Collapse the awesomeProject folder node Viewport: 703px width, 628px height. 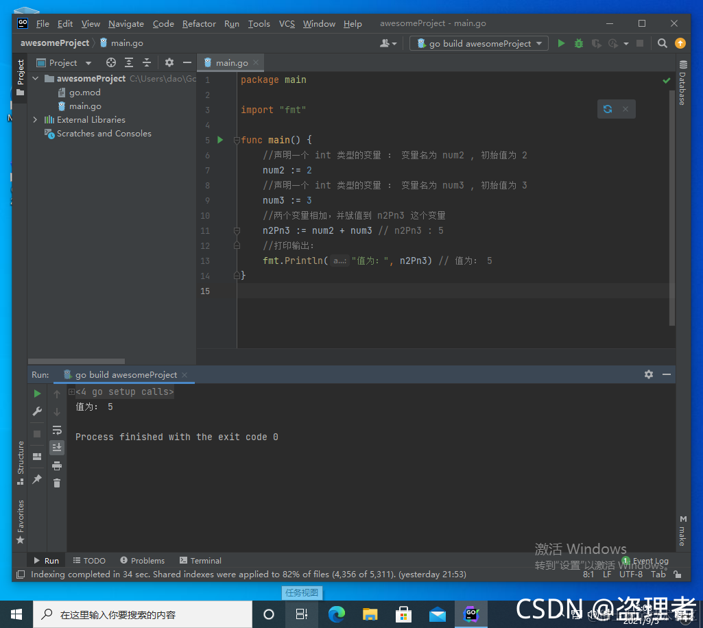point(36,78)
